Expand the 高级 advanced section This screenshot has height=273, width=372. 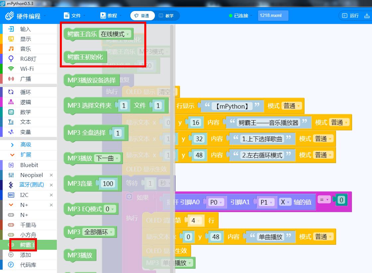[26, 144]
